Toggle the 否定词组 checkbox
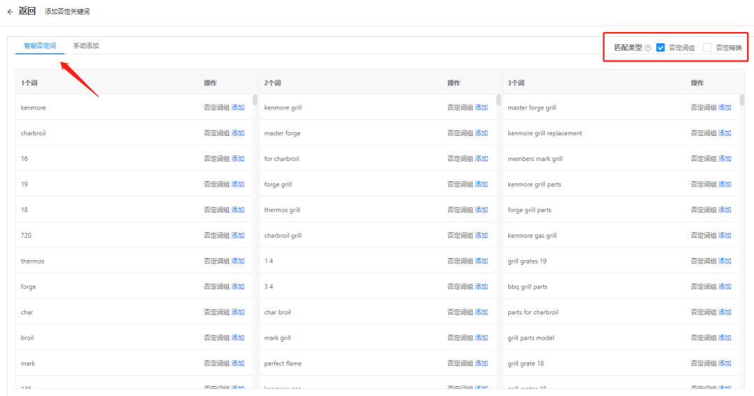The width and height of the screenshot is (754, 396). click(x=660, y=47)
